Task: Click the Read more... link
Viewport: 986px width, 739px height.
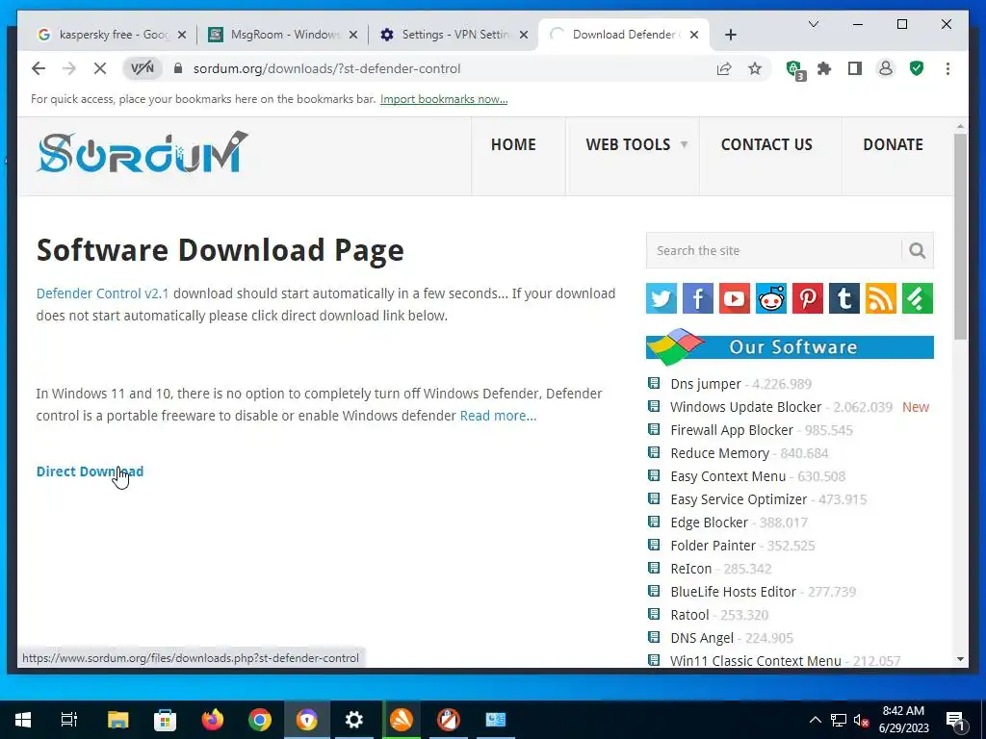Action: [498, 416]
